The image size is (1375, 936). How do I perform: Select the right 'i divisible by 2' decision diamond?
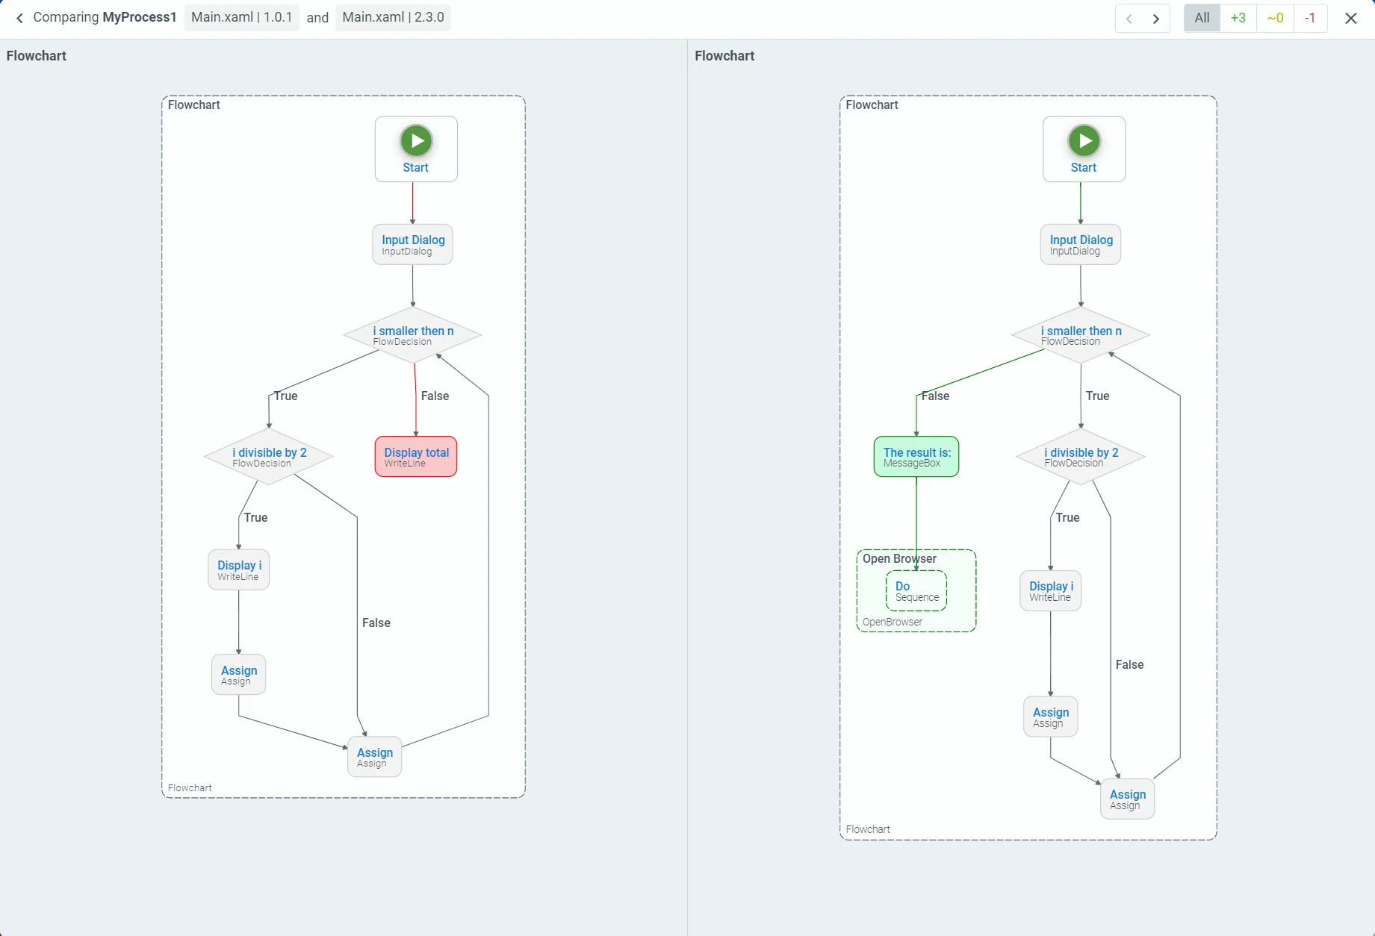(x=1081, y=457)
